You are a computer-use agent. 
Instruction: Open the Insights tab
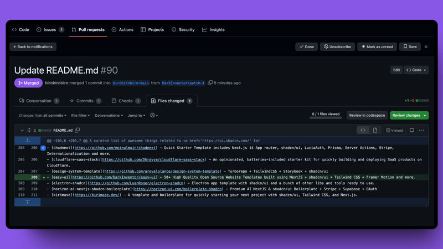tap(213, 30)
